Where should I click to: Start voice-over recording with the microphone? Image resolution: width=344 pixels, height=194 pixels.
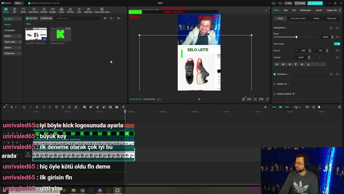[x=265, y=107]
